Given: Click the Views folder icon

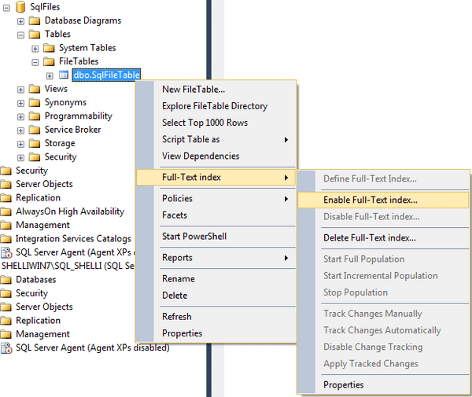Looking at the screenshot, I should tap(35, 89).
